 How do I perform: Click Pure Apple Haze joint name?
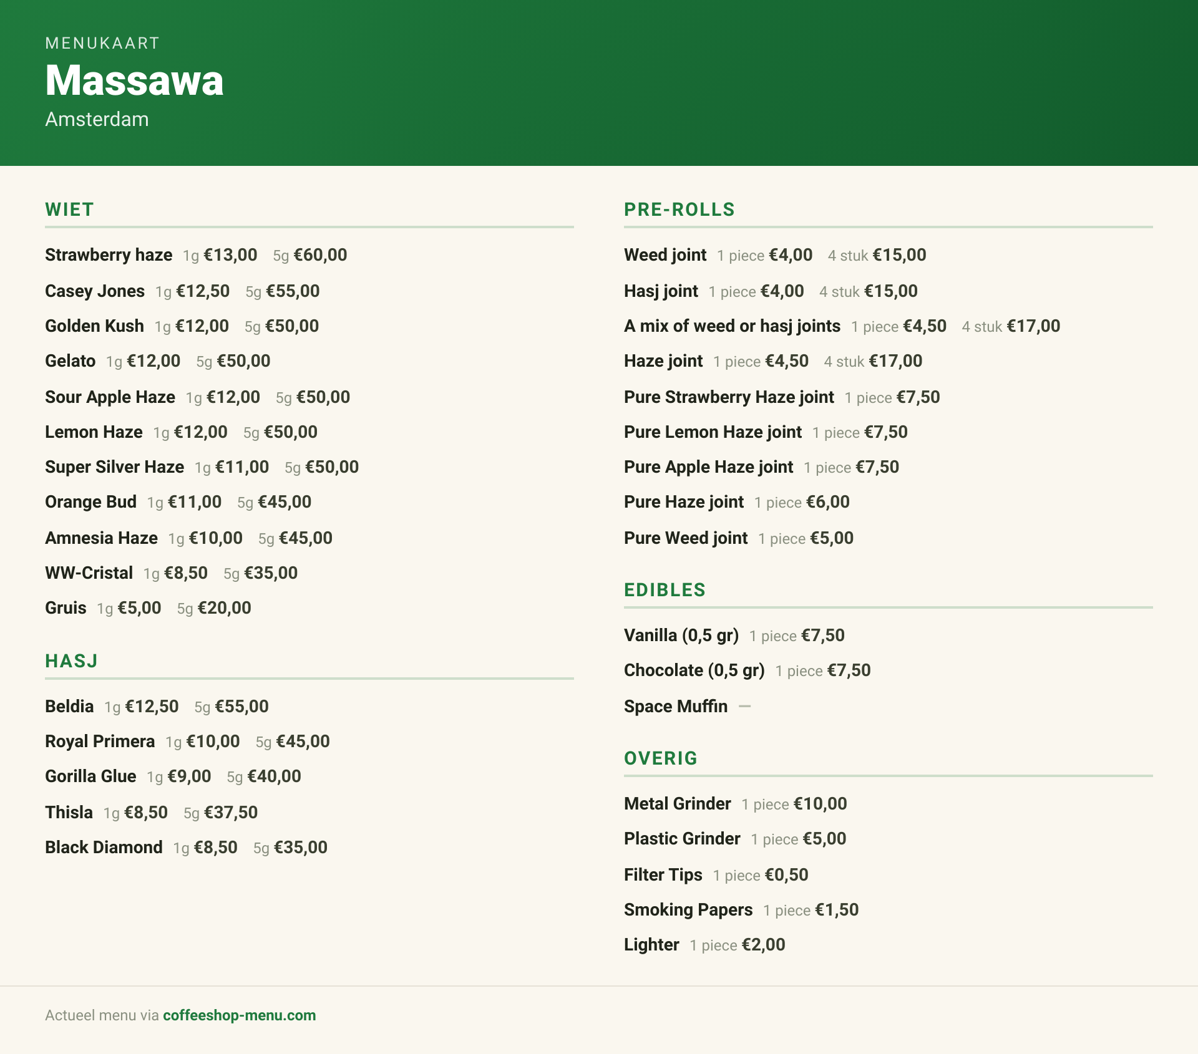[708, 467]
